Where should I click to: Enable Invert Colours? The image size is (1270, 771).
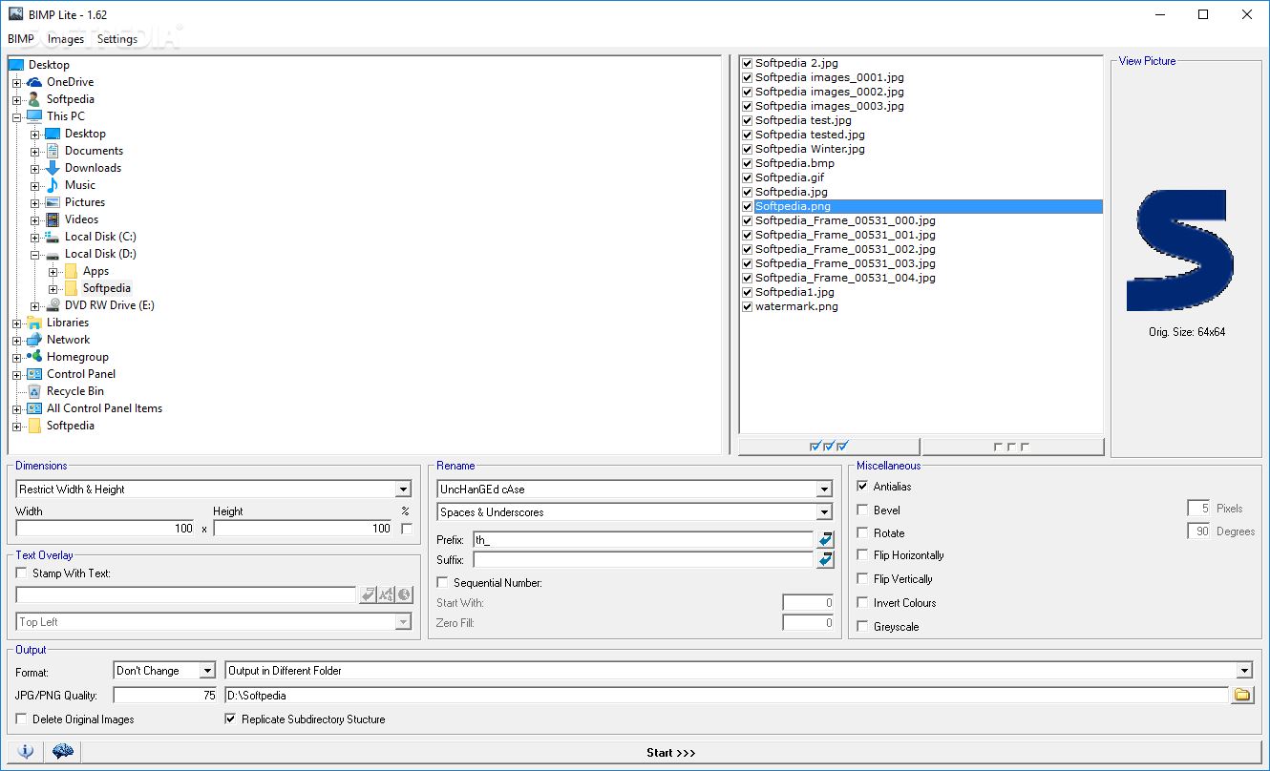(863, 603)
